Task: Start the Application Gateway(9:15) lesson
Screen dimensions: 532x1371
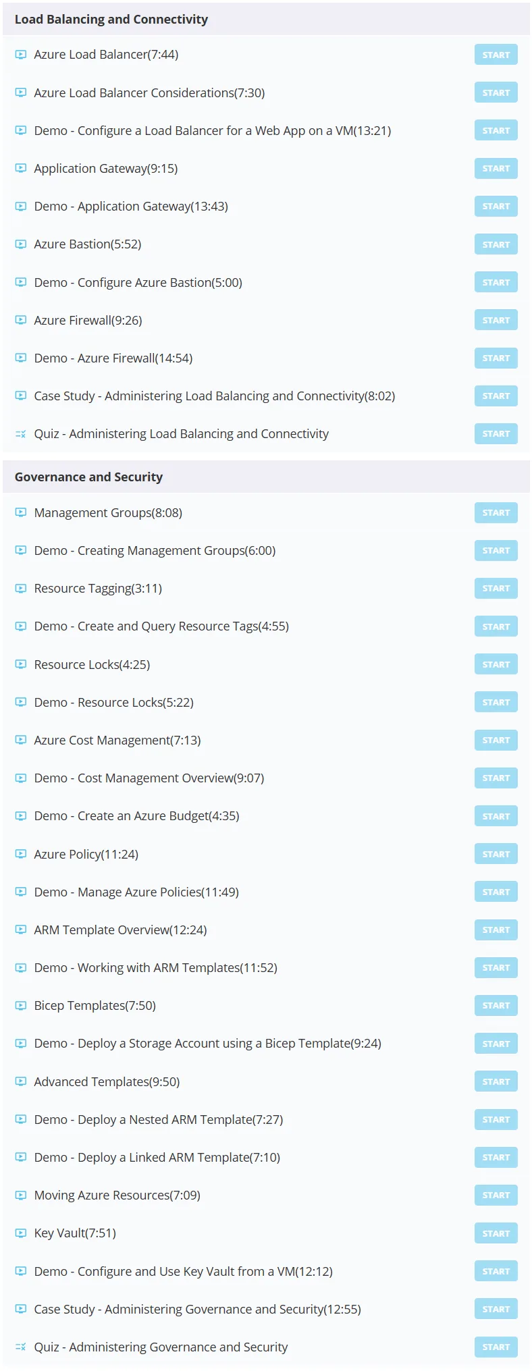Action: (496, 168)
